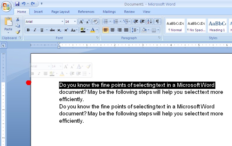Image resolution: width=232 pixels, height=146 pixels.
Task: Apply numbered list formatting
Action: click(116, 22)
